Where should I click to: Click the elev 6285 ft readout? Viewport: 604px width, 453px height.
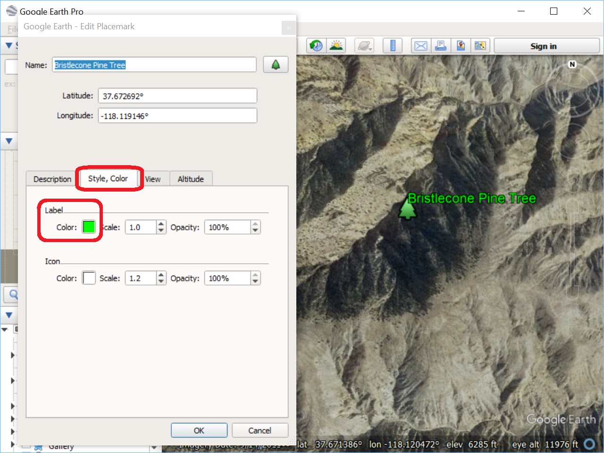tap(471, 444)
